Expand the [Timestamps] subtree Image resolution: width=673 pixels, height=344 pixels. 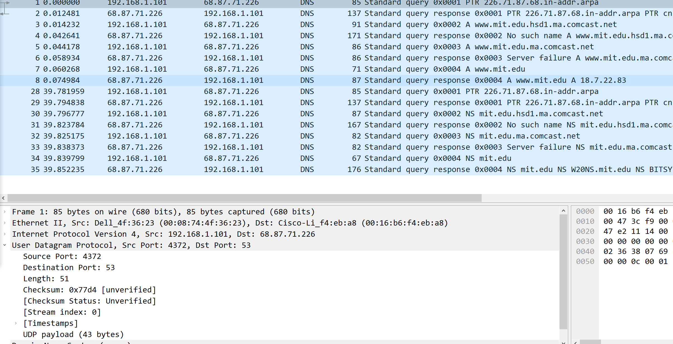pyautogui.click(x=16, y=323)
